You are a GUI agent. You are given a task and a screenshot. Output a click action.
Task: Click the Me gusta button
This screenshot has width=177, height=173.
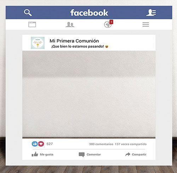pyautogui.click(x=42, y=154)
